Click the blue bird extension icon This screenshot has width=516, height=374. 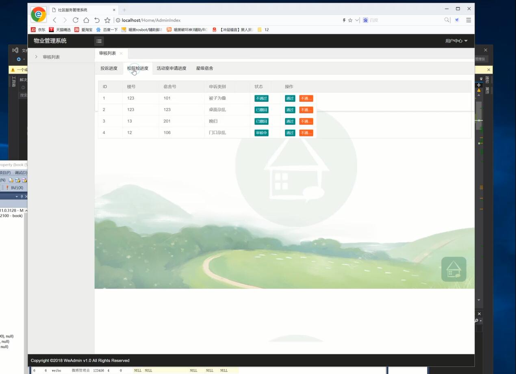[x=457, y=20]
